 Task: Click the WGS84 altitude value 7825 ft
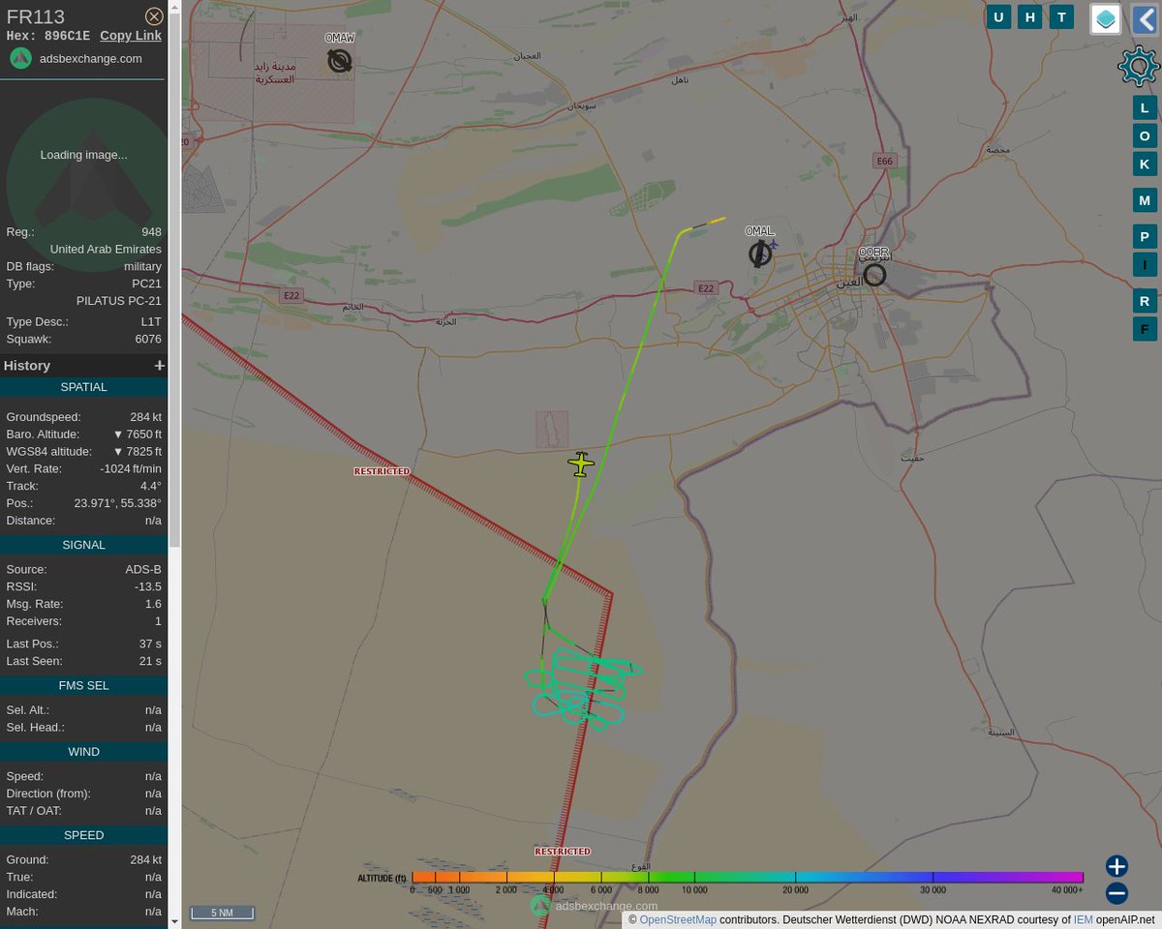point(138,452)
